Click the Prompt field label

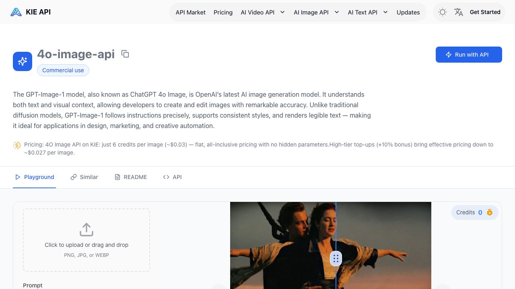click(x=33, y=285)
